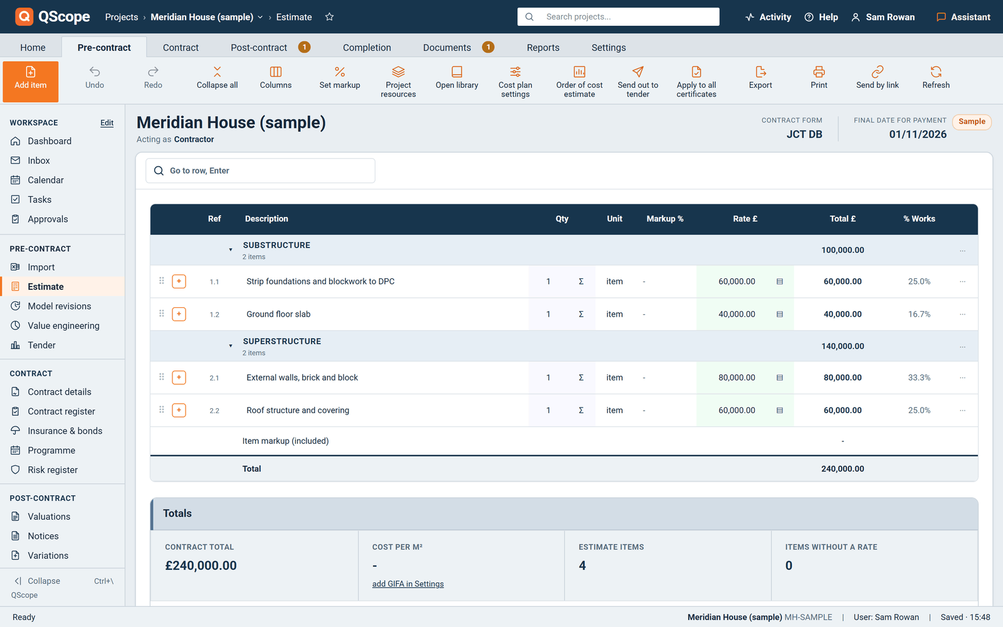
Task: Open the Assistant panel
Action: [964, 17]
